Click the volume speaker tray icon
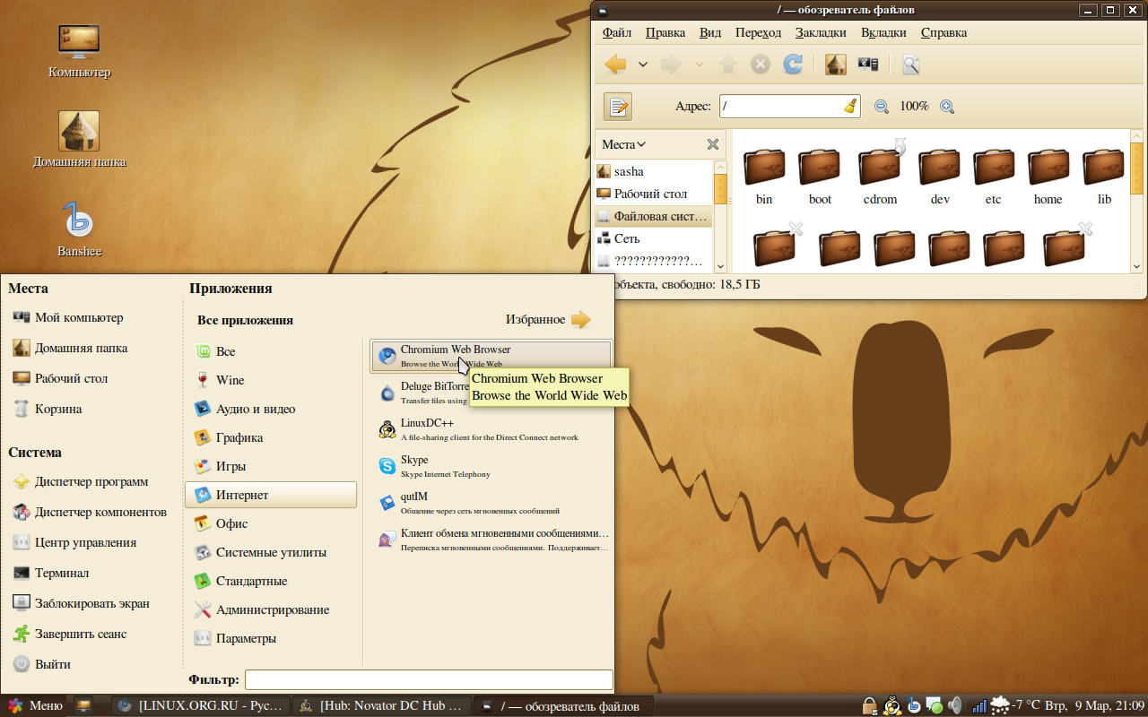1148x717 pixels. [x=954, y=705]
